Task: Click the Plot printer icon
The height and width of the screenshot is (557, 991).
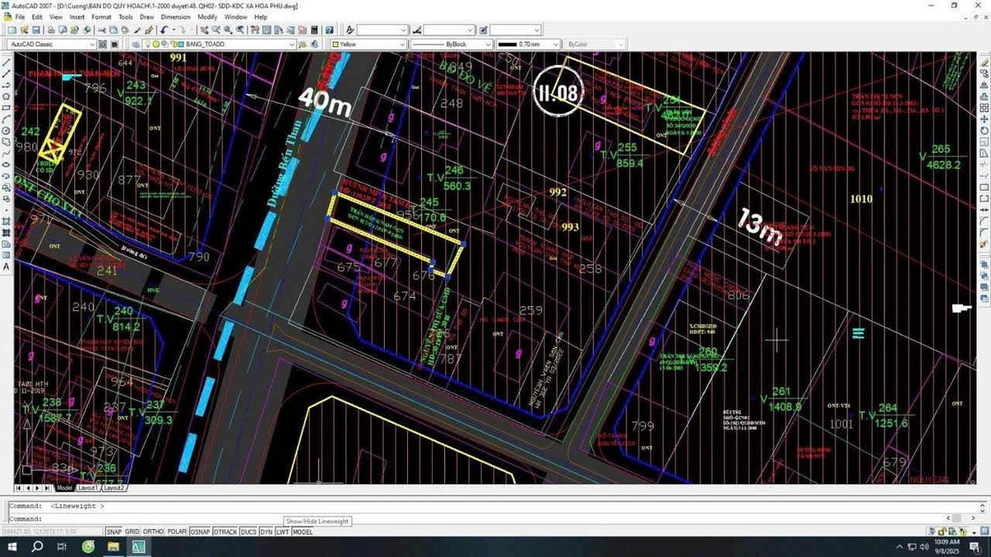Action: (51, 30)
